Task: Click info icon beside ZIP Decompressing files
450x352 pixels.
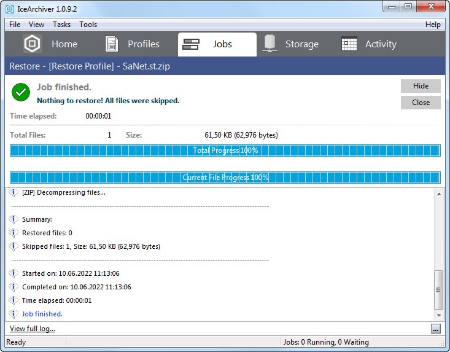Action: (x=14, y=192)
